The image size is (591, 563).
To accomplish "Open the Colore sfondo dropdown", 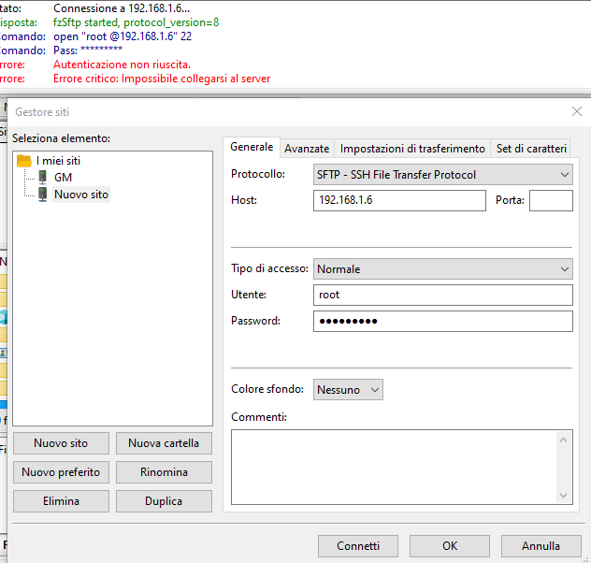I will [348, 390].
